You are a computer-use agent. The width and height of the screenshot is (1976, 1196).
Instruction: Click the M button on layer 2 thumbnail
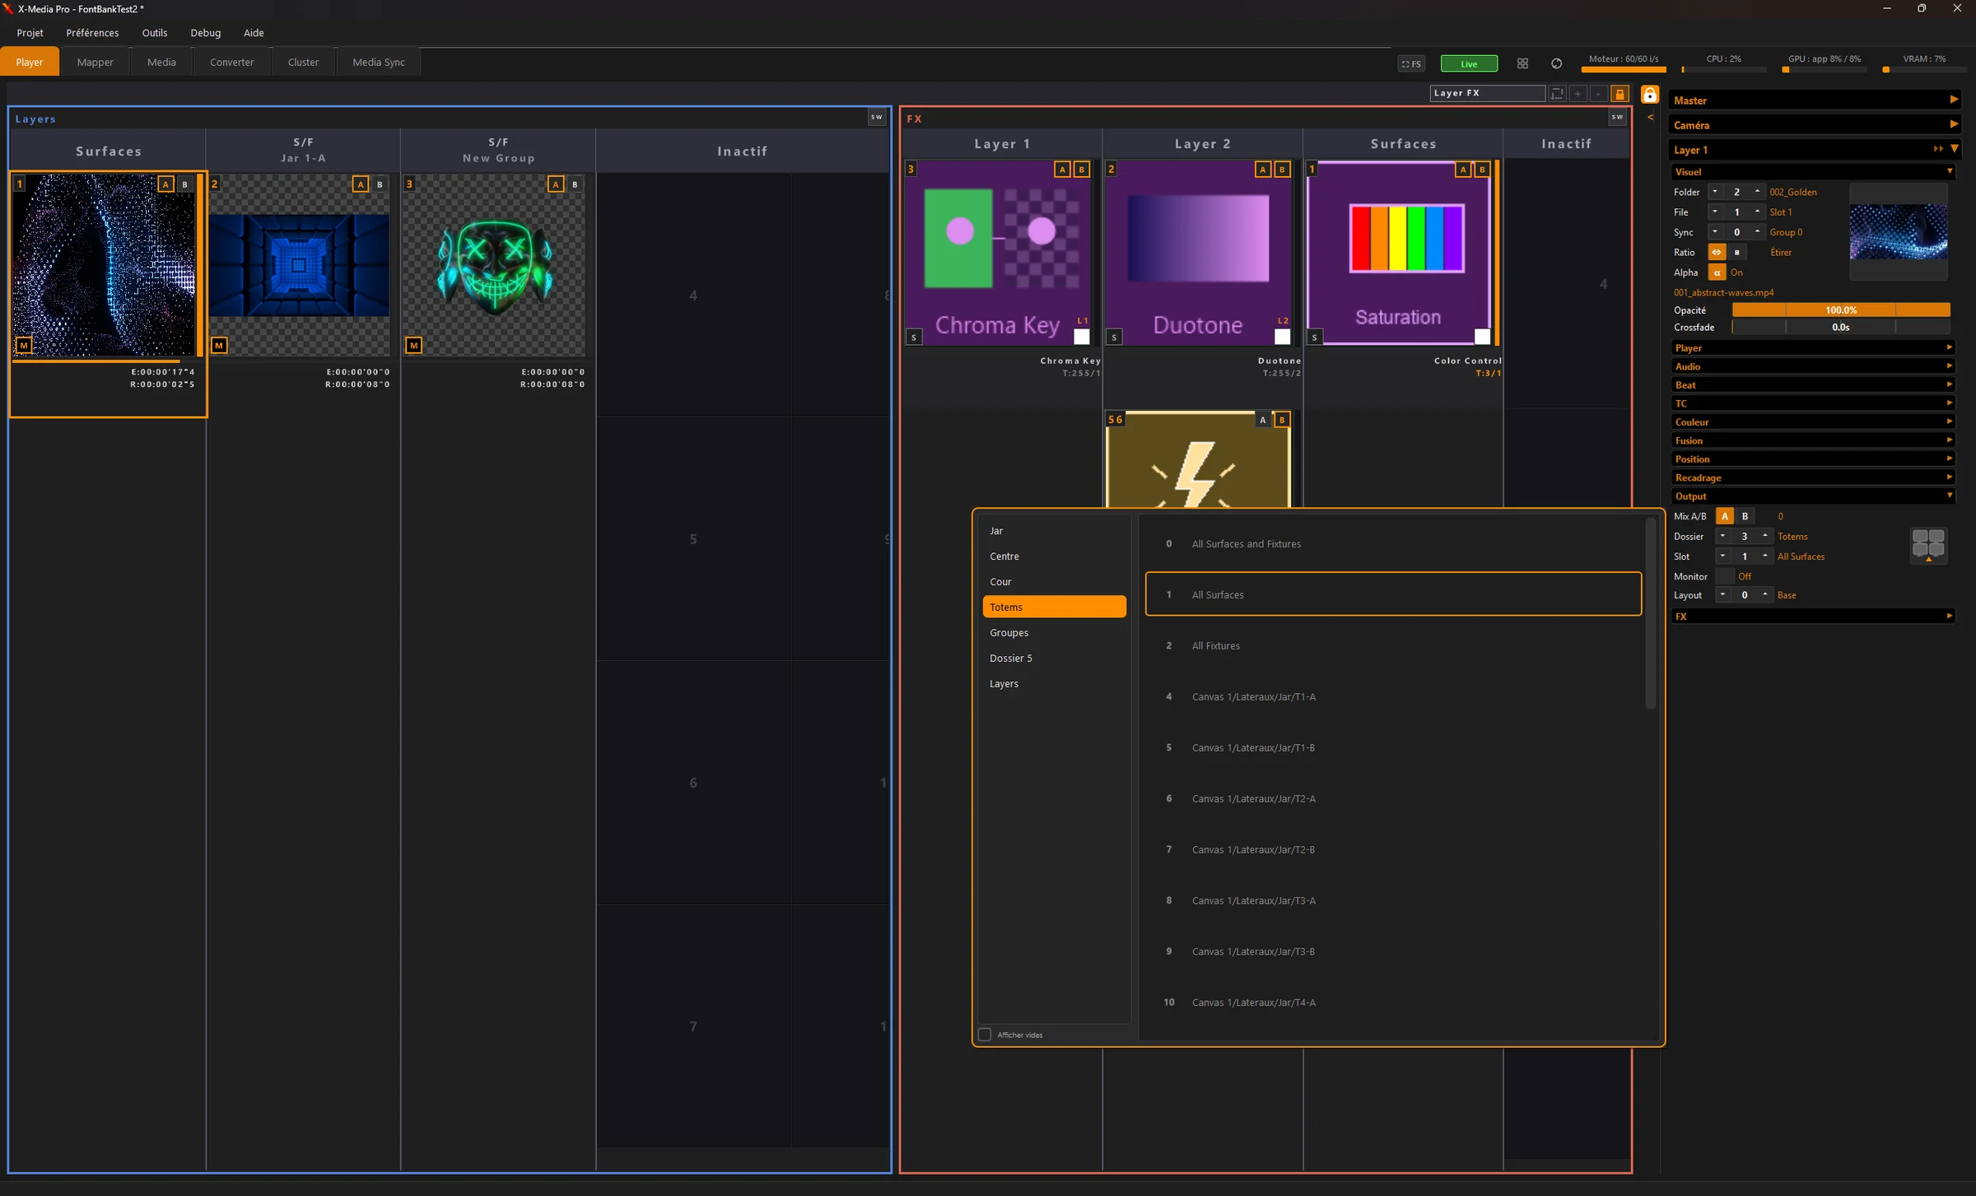point(219,345)
